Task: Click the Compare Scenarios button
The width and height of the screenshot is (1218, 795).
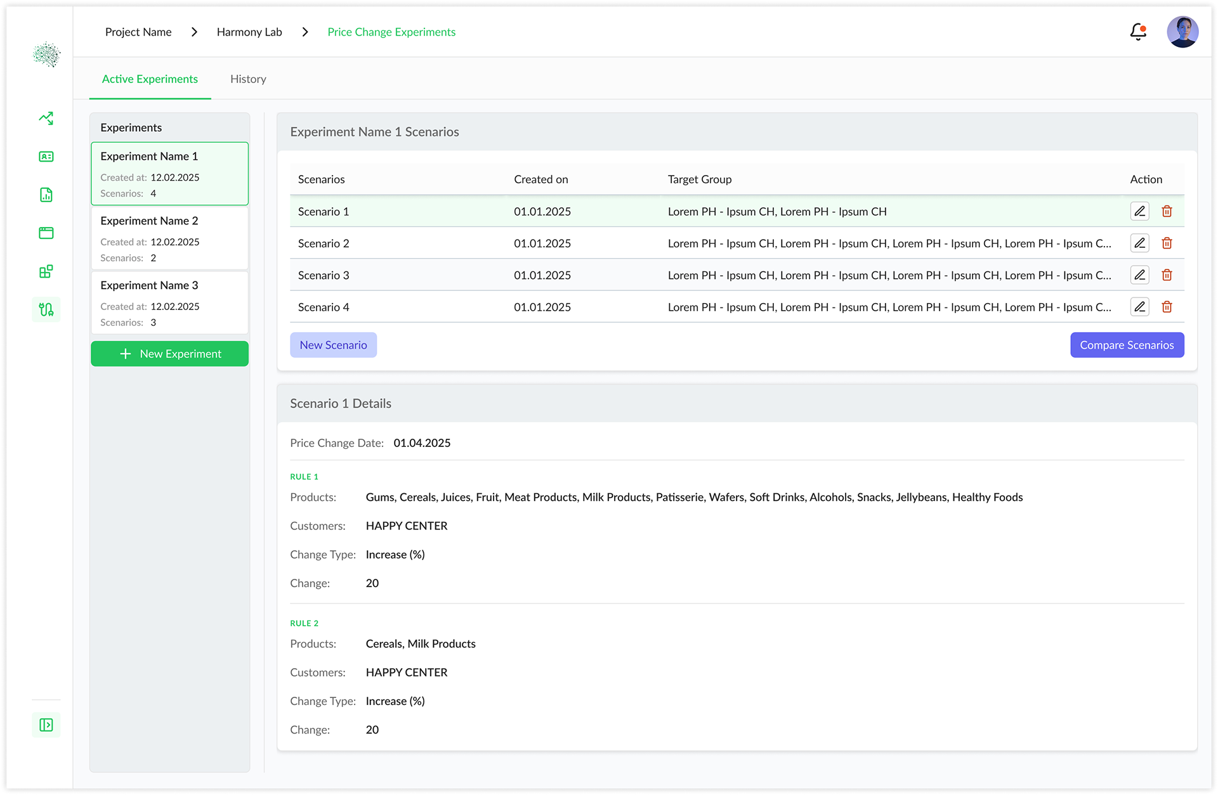Action: (x=1127, y=345)
